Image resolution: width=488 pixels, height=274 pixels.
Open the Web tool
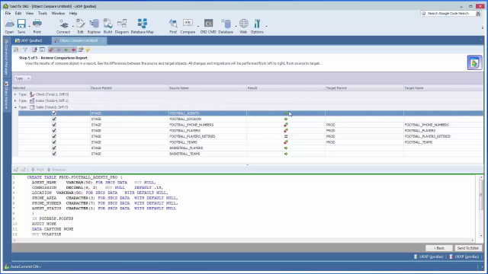[x=243, y=26]
